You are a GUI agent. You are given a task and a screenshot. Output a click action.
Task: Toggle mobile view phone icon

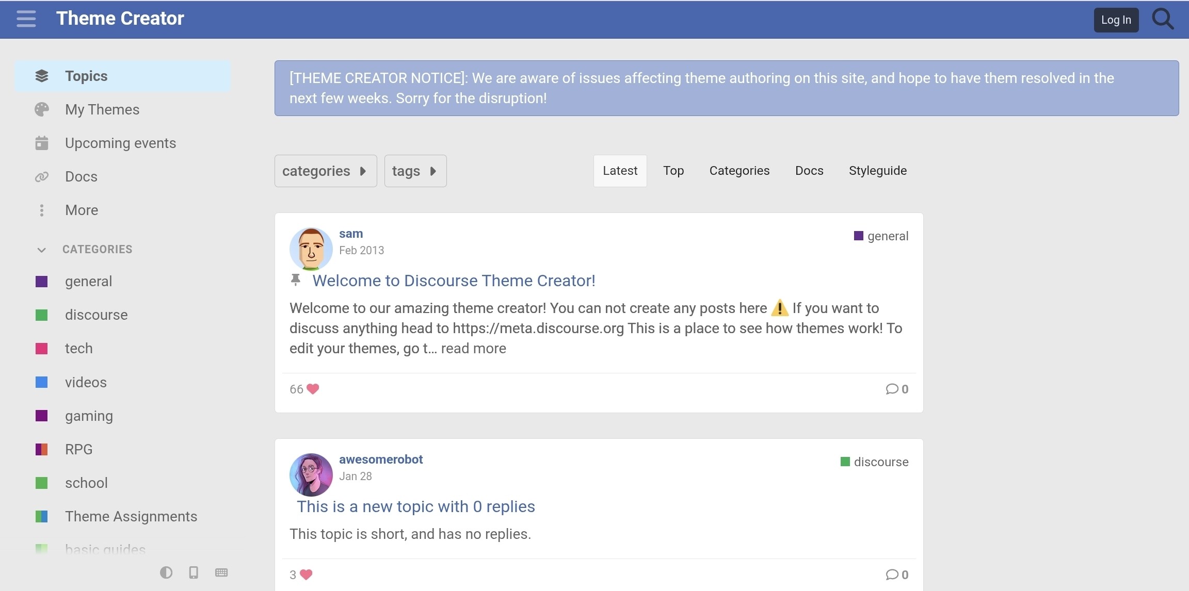tap(194, 572)
